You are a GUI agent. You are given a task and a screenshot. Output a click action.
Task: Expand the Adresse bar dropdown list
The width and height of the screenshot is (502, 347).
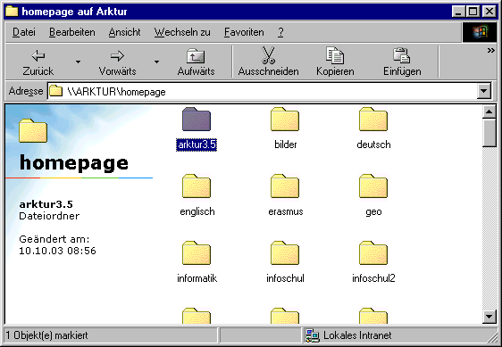[x=484, y=92]
